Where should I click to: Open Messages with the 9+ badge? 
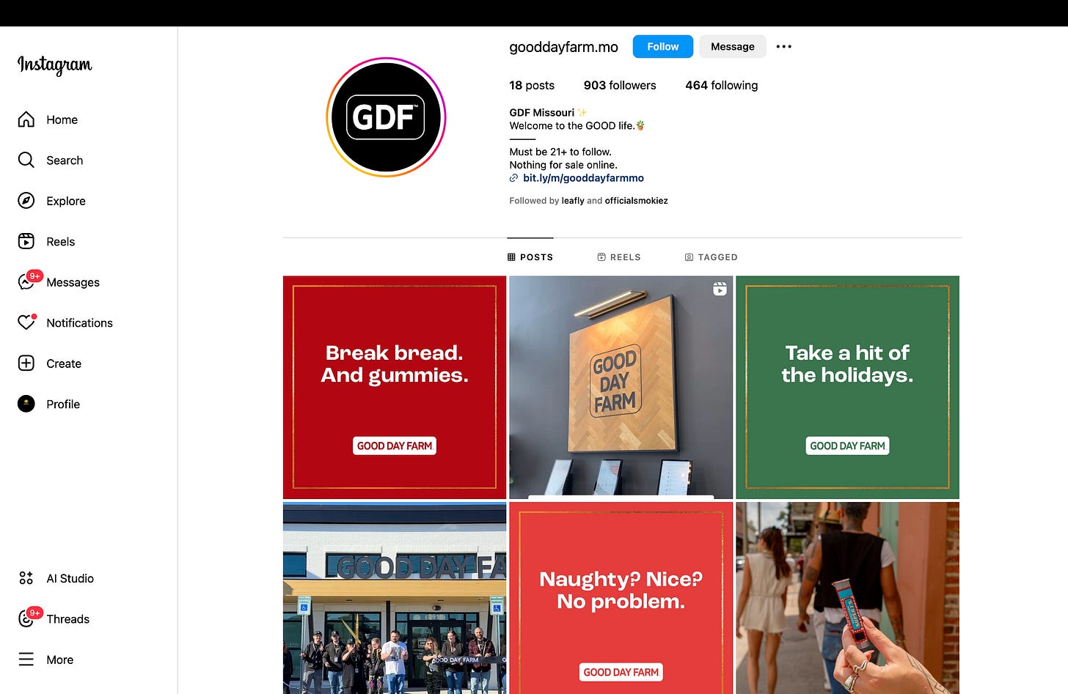(x=28, y=281)
